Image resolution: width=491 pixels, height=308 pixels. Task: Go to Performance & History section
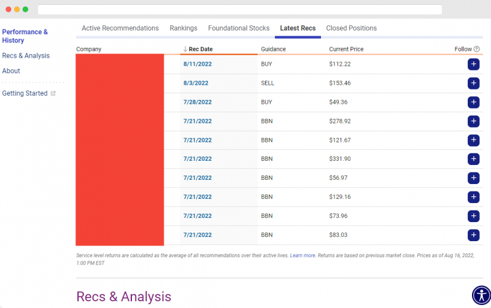[x=25, y=36]
